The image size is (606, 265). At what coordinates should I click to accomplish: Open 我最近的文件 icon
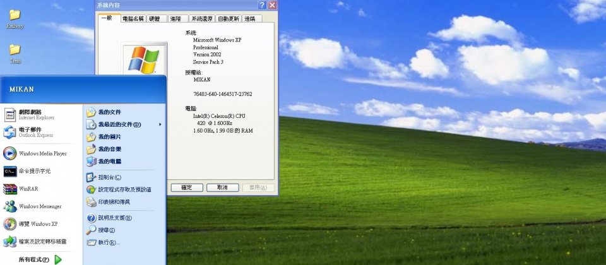(x=91, y=124)
